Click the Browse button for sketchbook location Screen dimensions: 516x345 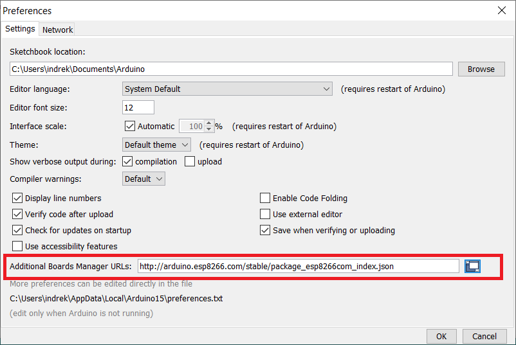tap(481, 69)
